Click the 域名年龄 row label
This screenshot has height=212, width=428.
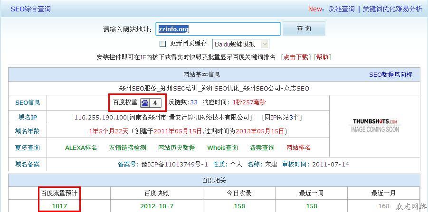coord(27,131)
